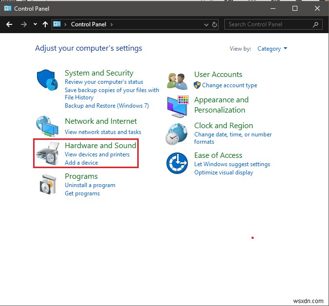
Task: Open the System and Security shield icon
Action: click(47, 80)
